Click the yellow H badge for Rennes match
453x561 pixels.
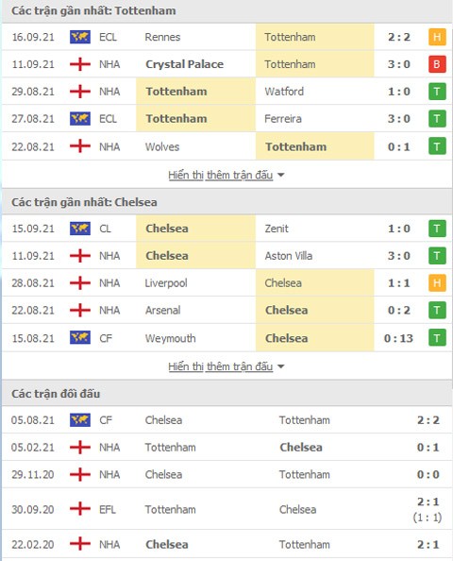[x=437, y=37]
